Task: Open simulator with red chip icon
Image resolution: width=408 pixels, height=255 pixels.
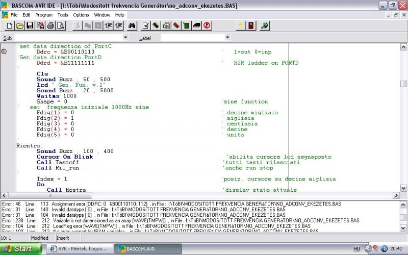Action: 176,25
